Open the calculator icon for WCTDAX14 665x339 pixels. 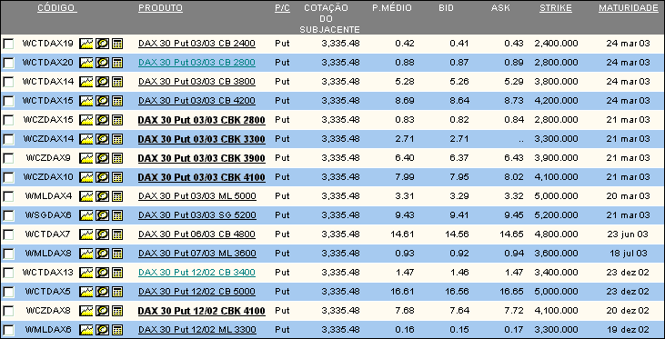(117, 82)
